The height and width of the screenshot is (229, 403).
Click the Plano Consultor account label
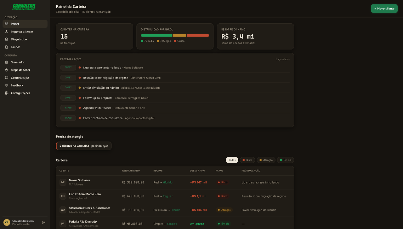click(21, 224)
